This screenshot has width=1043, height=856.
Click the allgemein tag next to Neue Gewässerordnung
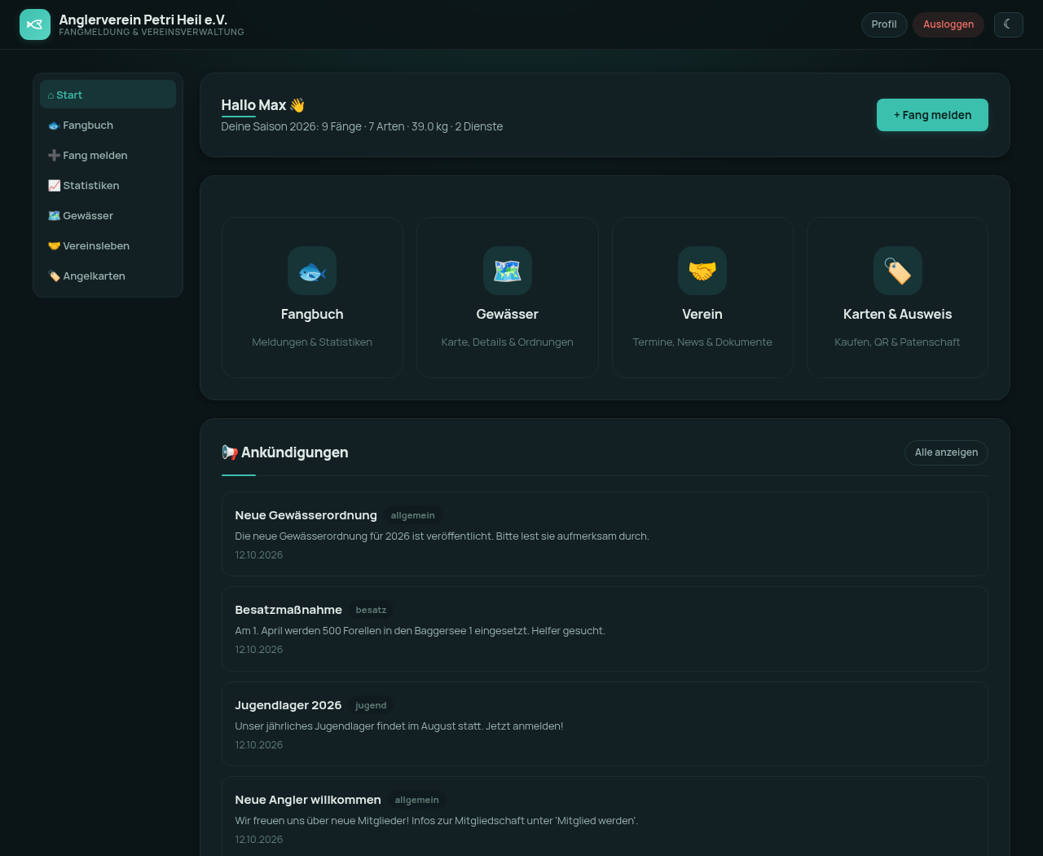coord(412,515)
